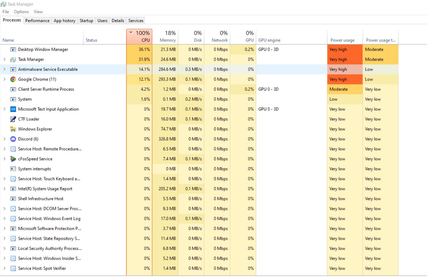Click the Task Manager title bar icon

click(x=3, y=4)
